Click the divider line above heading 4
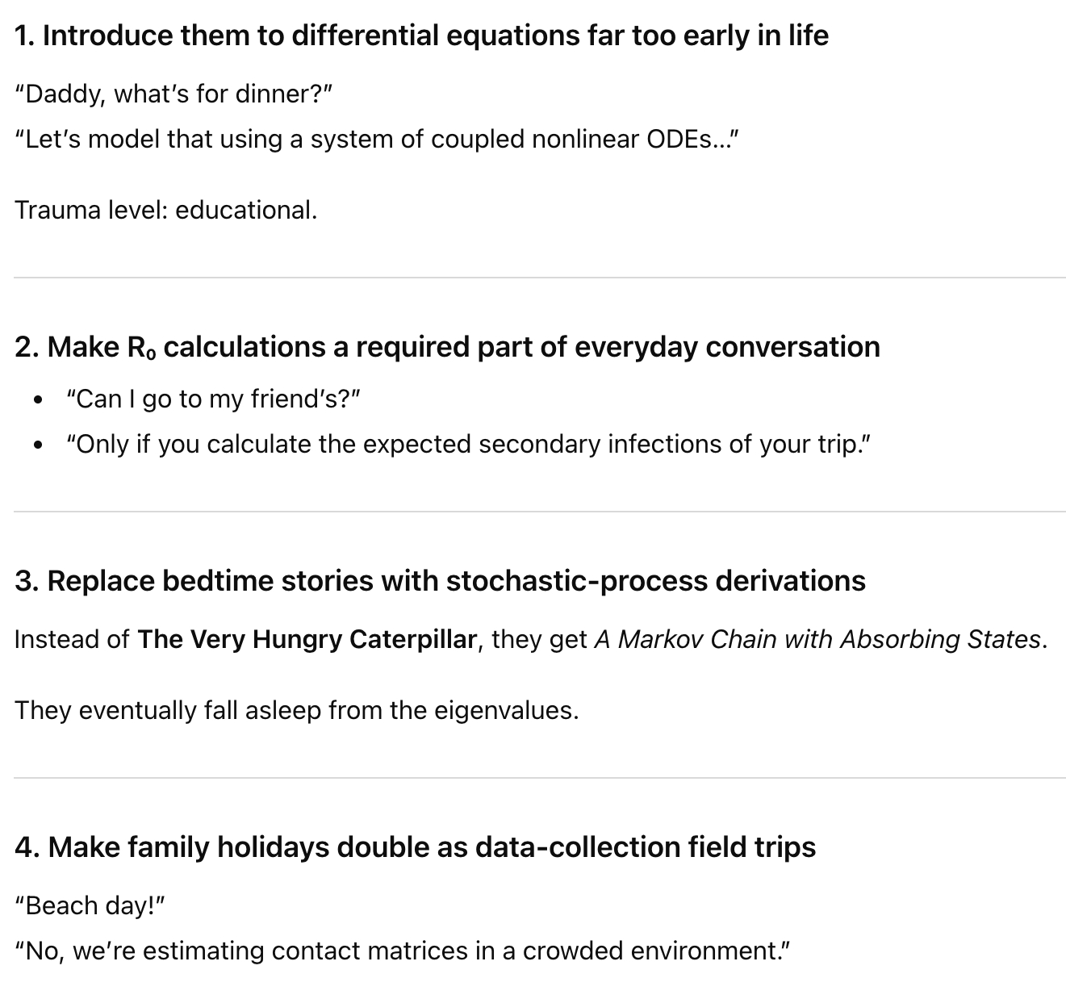Image resolution: width=1066 pixels, height=999 pixels. pos(539,778)
